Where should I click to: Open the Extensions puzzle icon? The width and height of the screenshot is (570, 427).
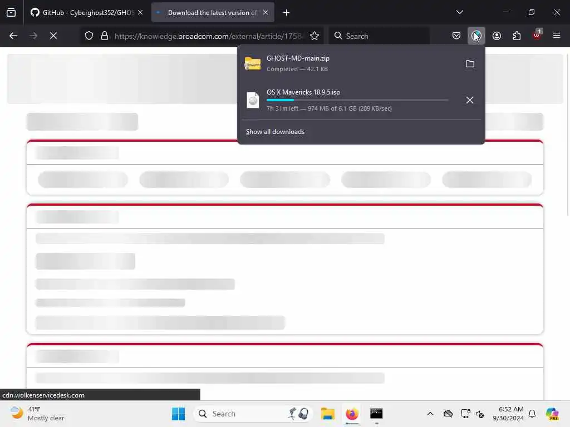517,36
